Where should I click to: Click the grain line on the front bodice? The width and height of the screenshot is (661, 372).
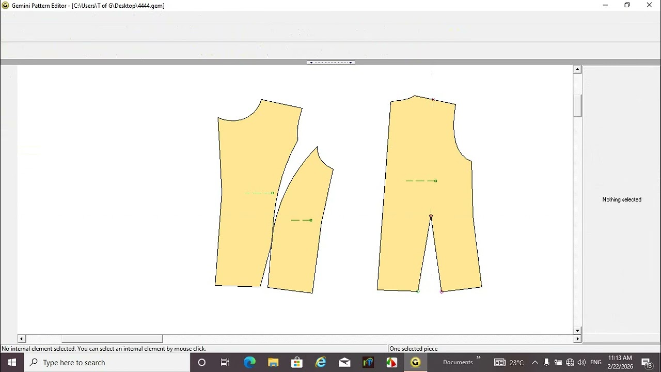pos(260,193)
